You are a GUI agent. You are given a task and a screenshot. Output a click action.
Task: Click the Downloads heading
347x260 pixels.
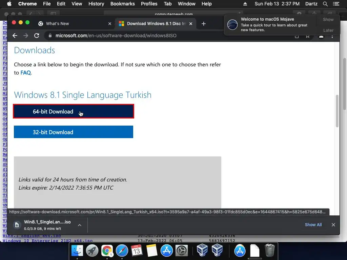tap(34, 50)
